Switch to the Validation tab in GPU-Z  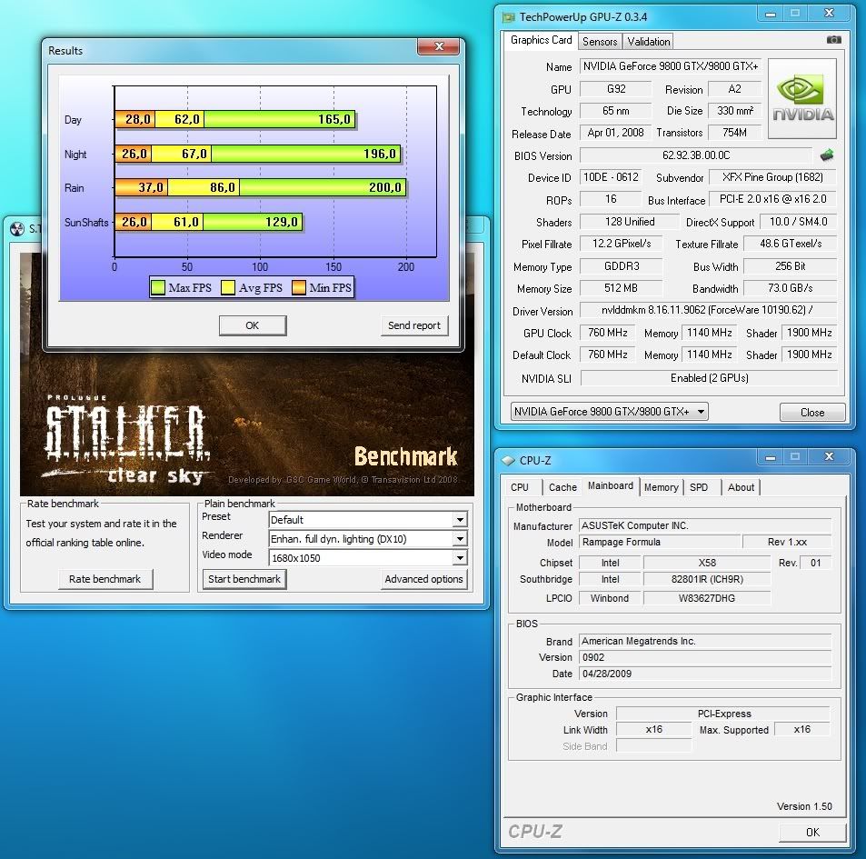tap(649, 42)
